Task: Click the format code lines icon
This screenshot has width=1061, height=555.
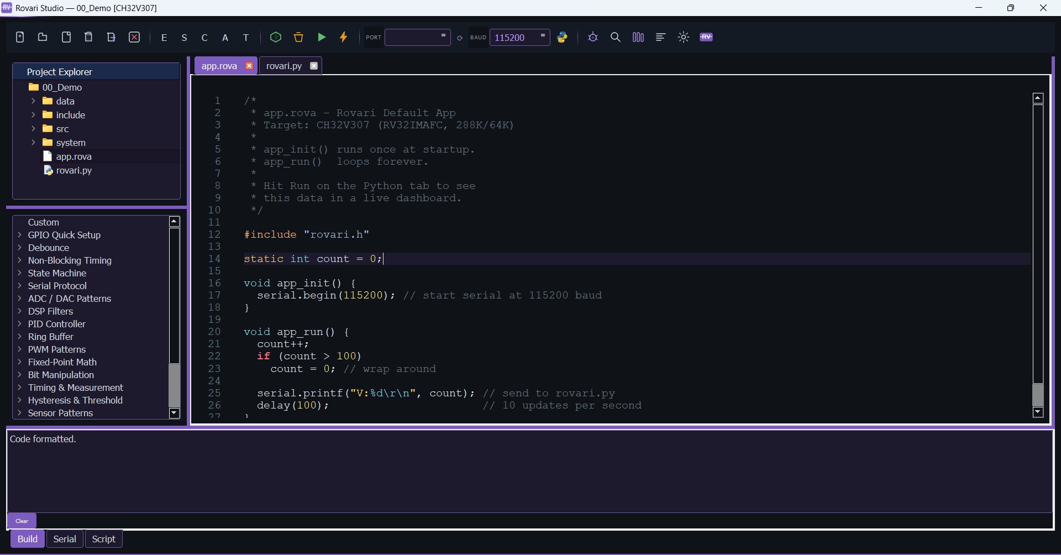Action: point(661,37)
